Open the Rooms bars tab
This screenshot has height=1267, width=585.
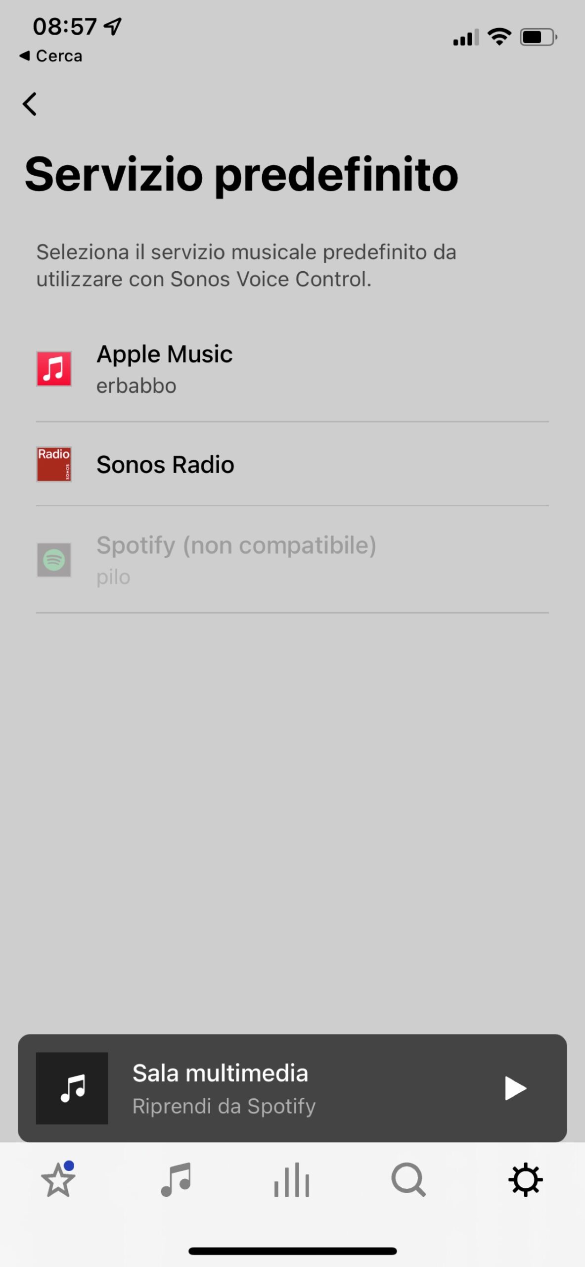point(292,1180)
